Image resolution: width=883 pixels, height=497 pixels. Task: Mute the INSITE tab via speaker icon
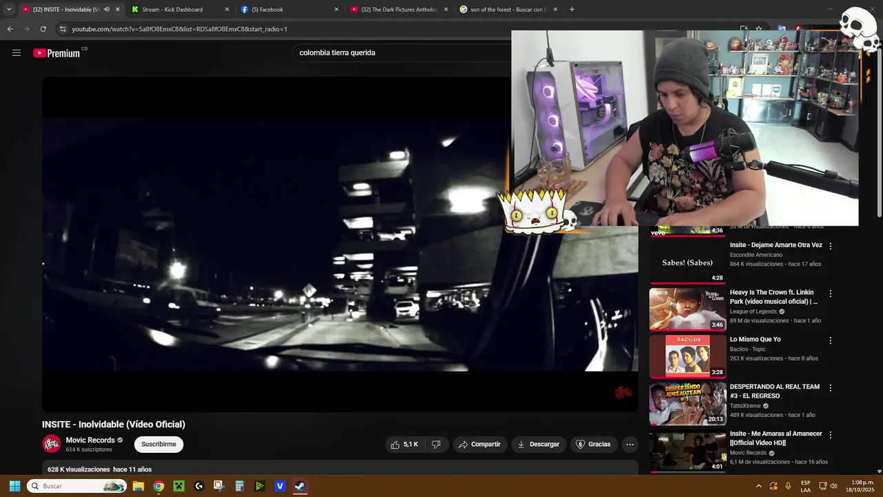click(x=106, y=10)
